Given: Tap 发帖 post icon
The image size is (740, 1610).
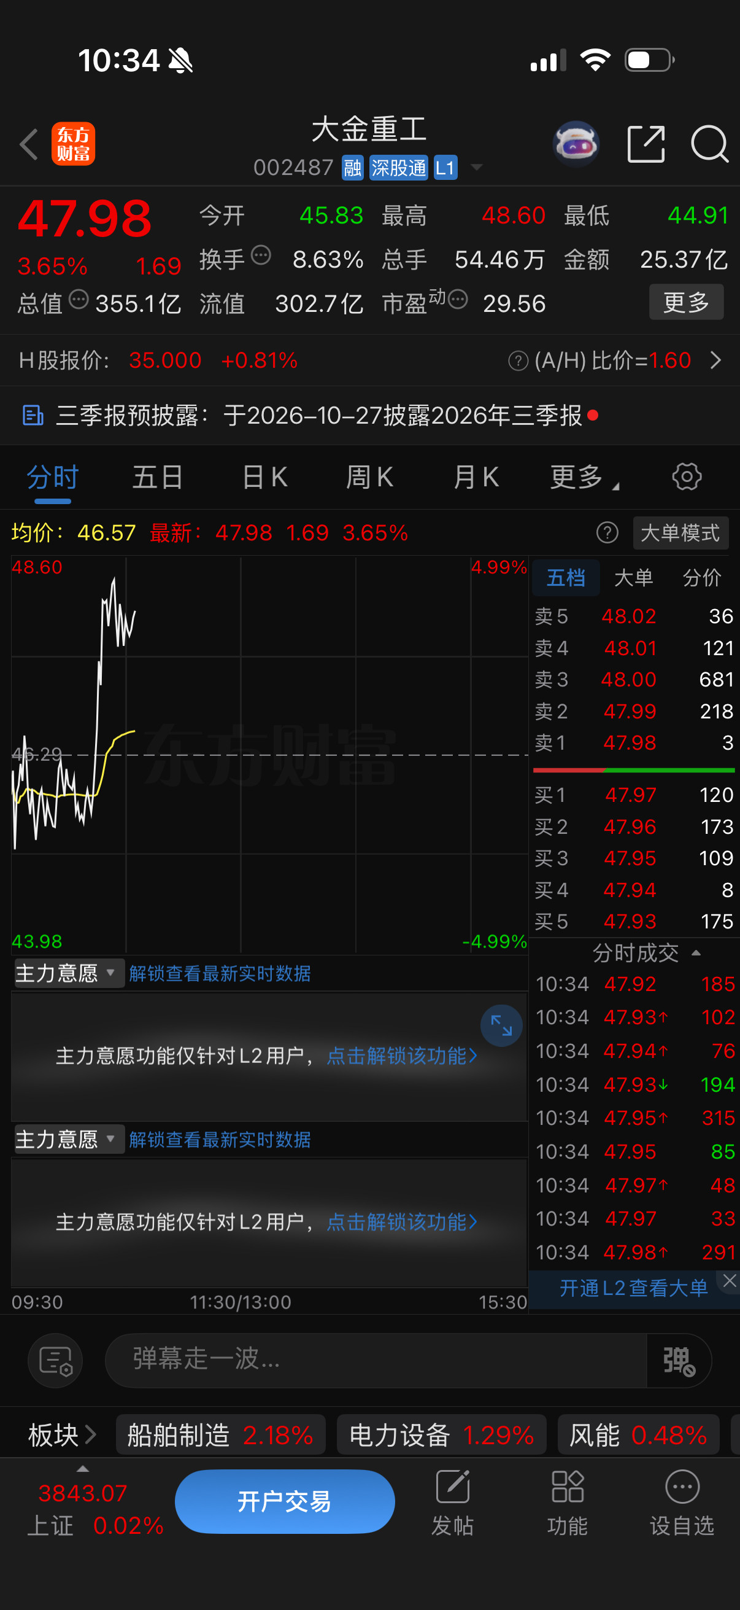Looking at the screenshot, I should pyautogui.click(x=453, y=1503).
